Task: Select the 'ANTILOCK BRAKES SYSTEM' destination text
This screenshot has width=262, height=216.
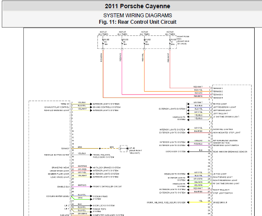Action: click(107, 168)
